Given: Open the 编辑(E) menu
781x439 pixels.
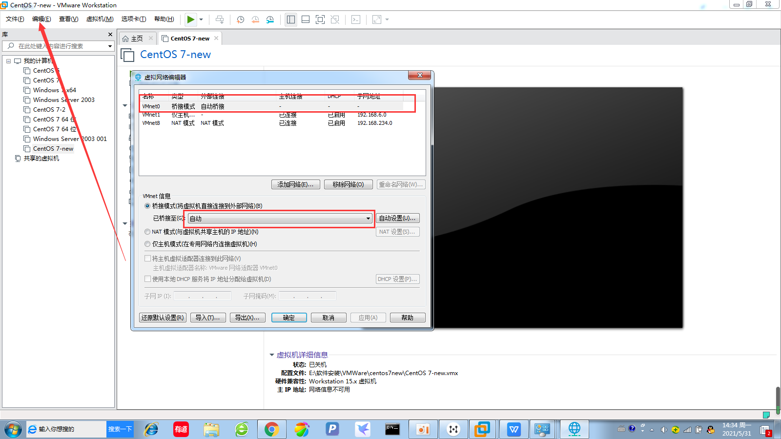Looking at the screenshot, I should click(41, 19).
